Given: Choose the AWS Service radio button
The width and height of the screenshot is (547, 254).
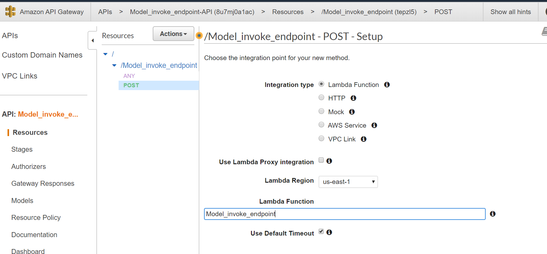Looking at the screenshot, I should (321, 125).
